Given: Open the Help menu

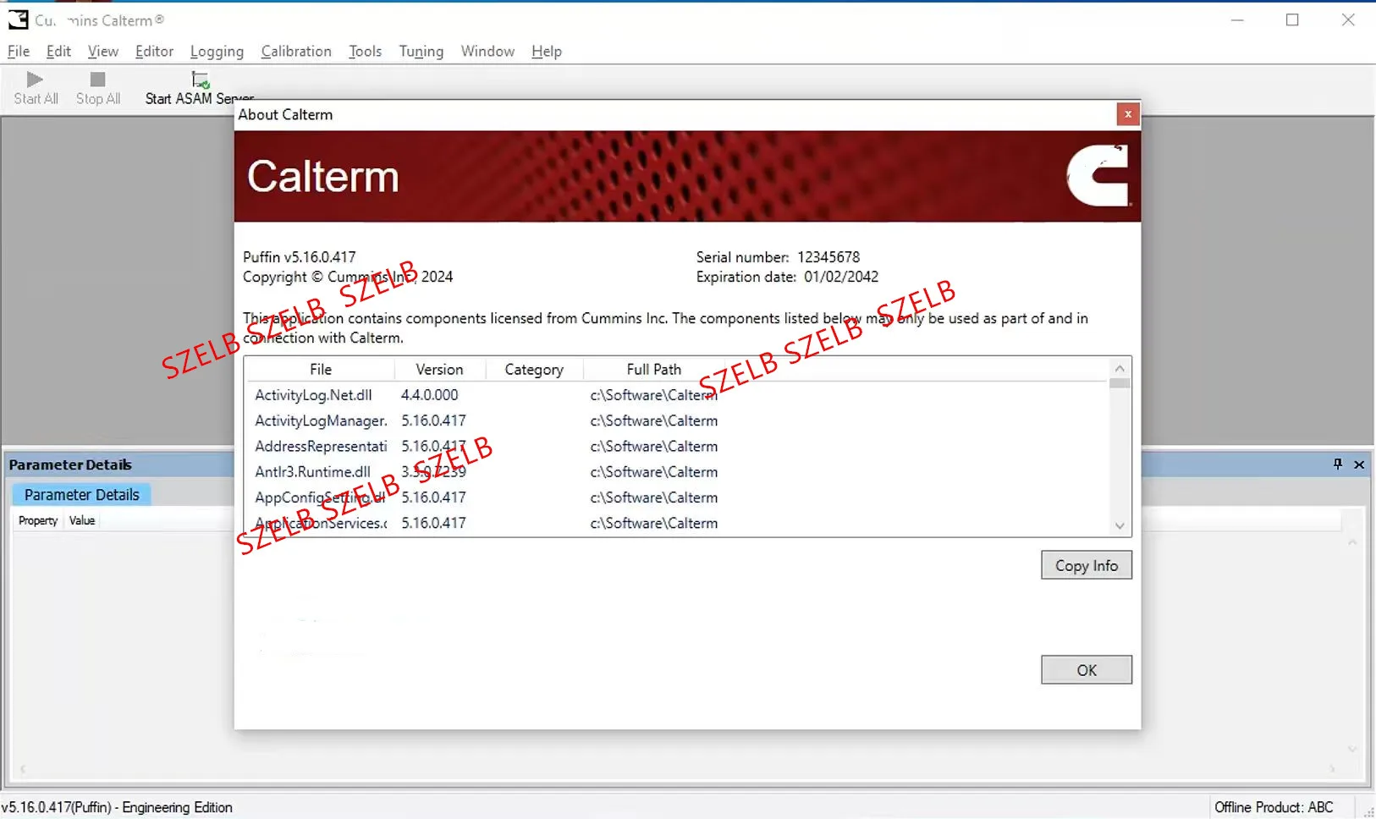Looking at the screenshot, I should coord(547,52).
